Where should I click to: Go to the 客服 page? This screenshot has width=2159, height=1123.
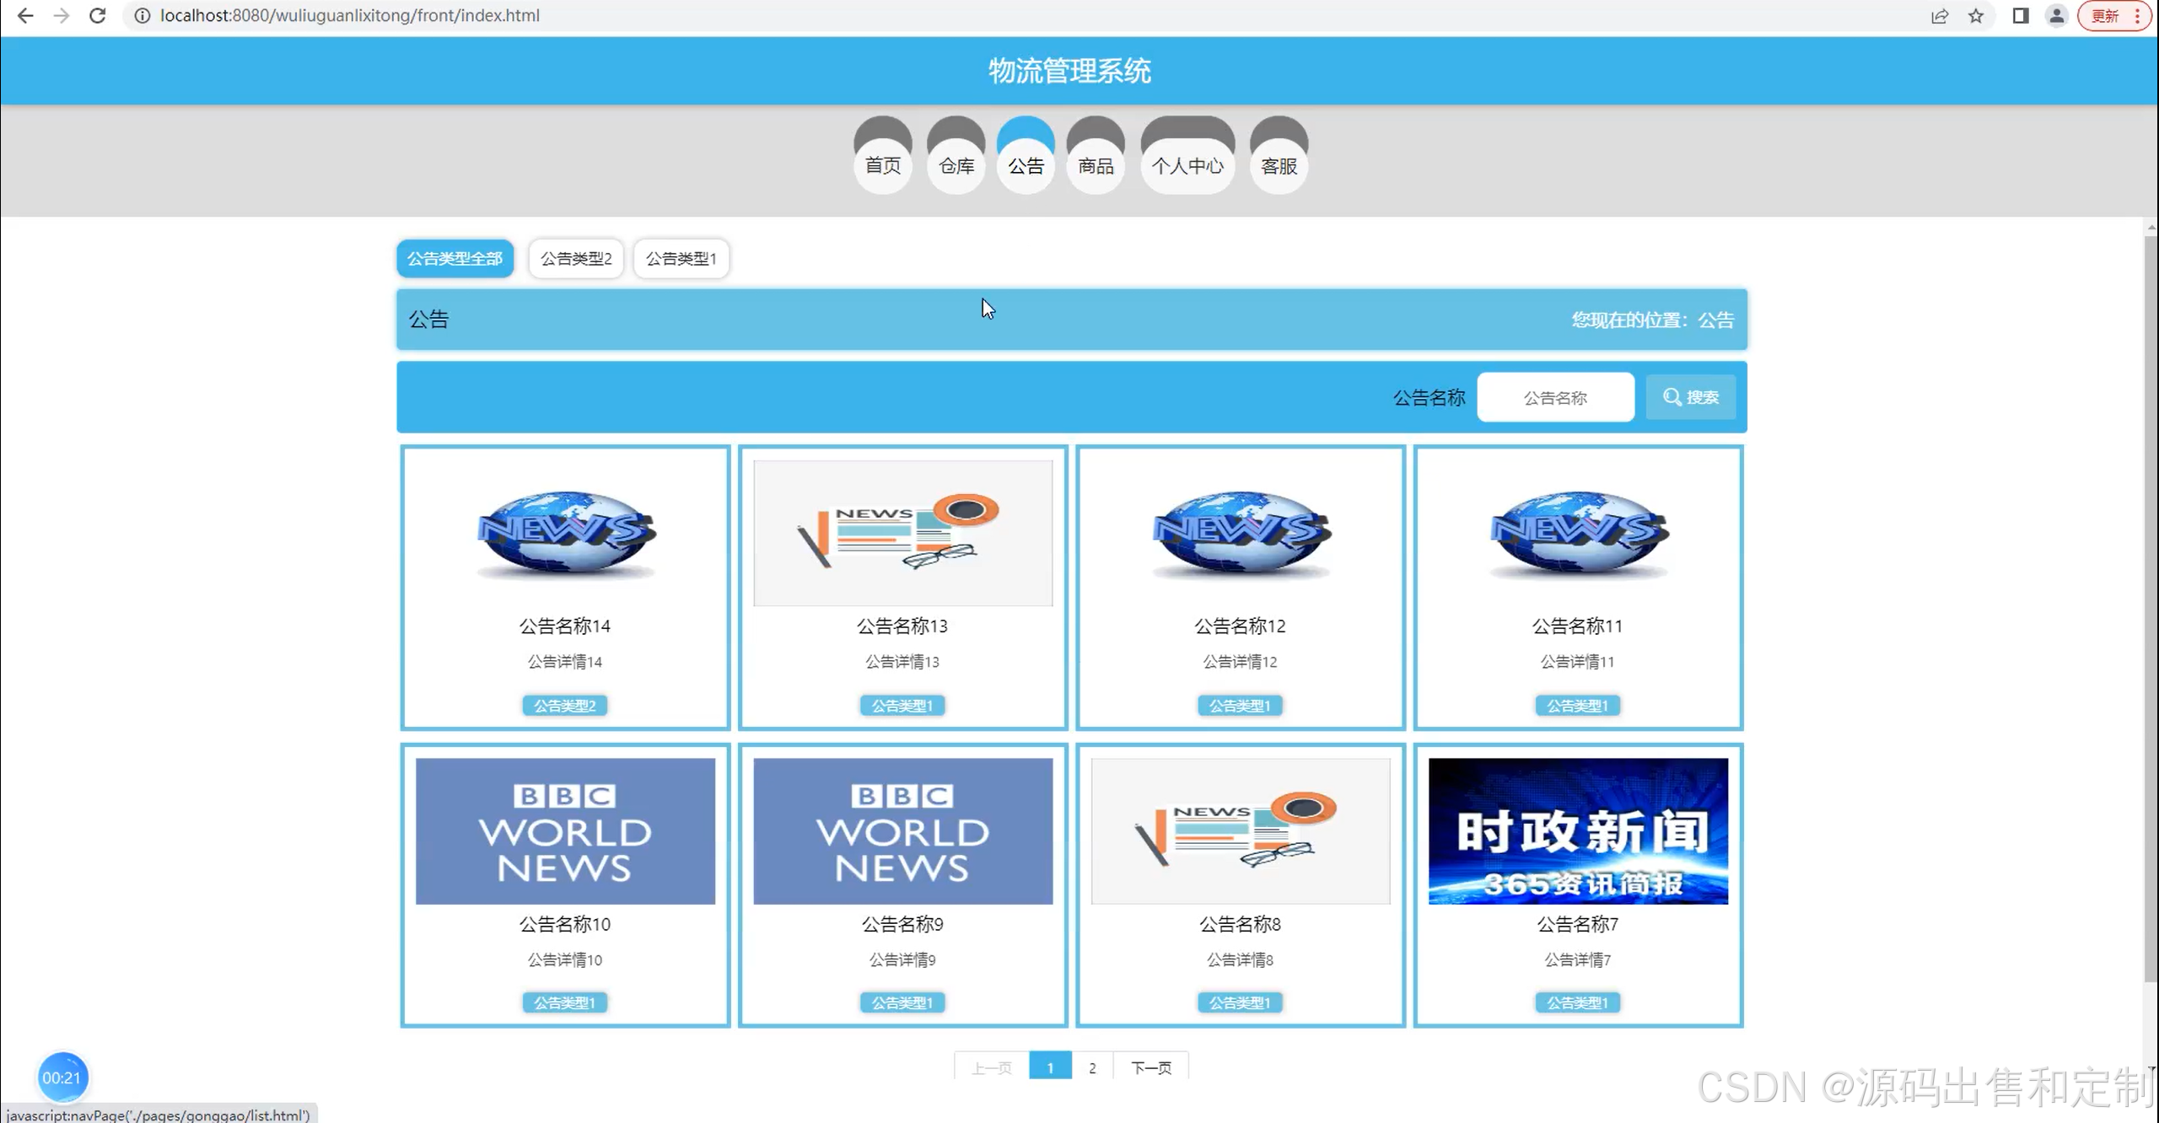pos(1279,165)
